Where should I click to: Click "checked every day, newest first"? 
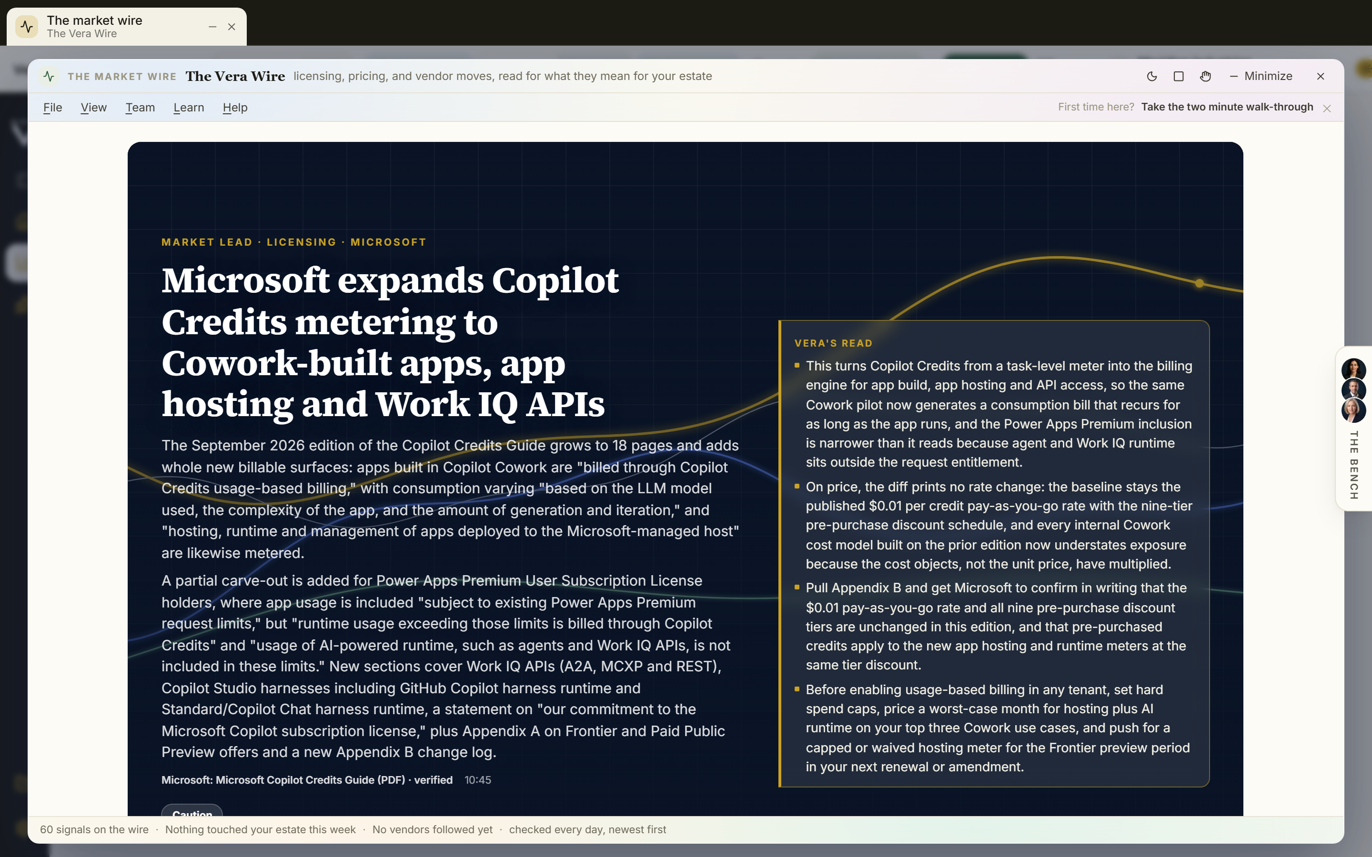coord(587,829)
